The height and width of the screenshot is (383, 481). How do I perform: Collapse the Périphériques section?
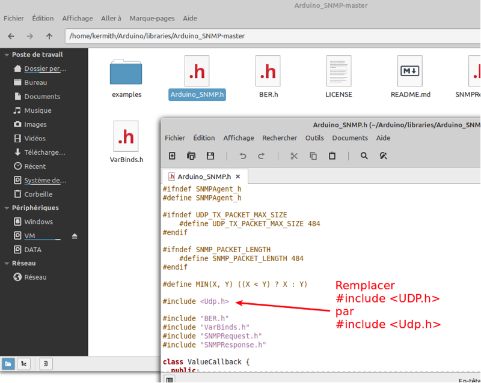click(7, 208)
